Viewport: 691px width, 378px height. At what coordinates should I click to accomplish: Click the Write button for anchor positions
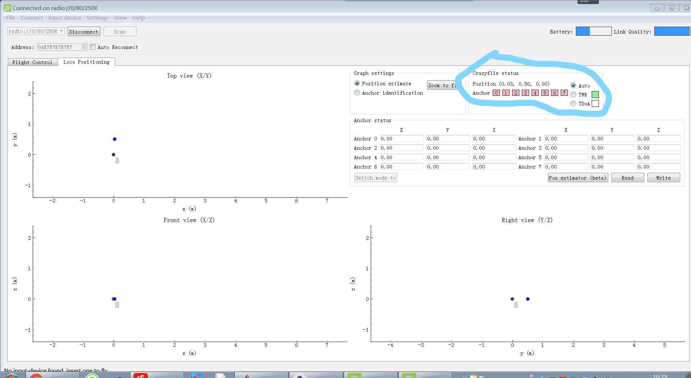[x=663, y=178]
